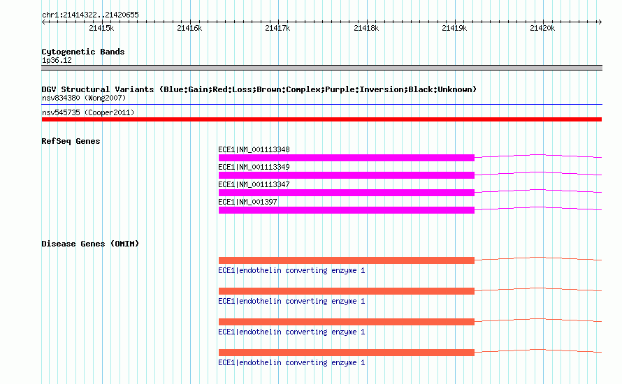Click the gray 1p36.12 cytogenetic band bar
Screen dimensions: 622x384
321,68
